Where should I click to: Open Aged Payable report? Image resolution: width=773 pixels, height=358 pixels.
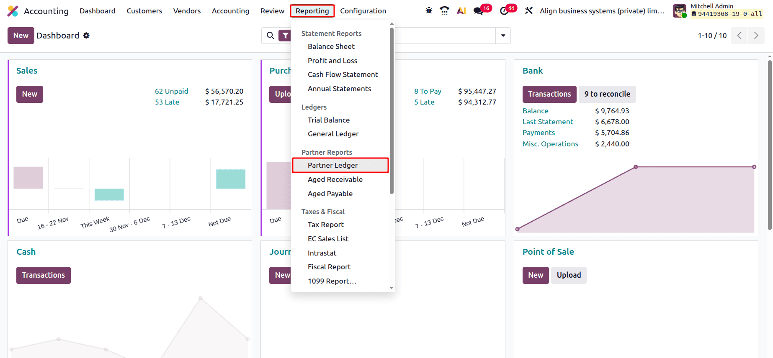point(330,194)
